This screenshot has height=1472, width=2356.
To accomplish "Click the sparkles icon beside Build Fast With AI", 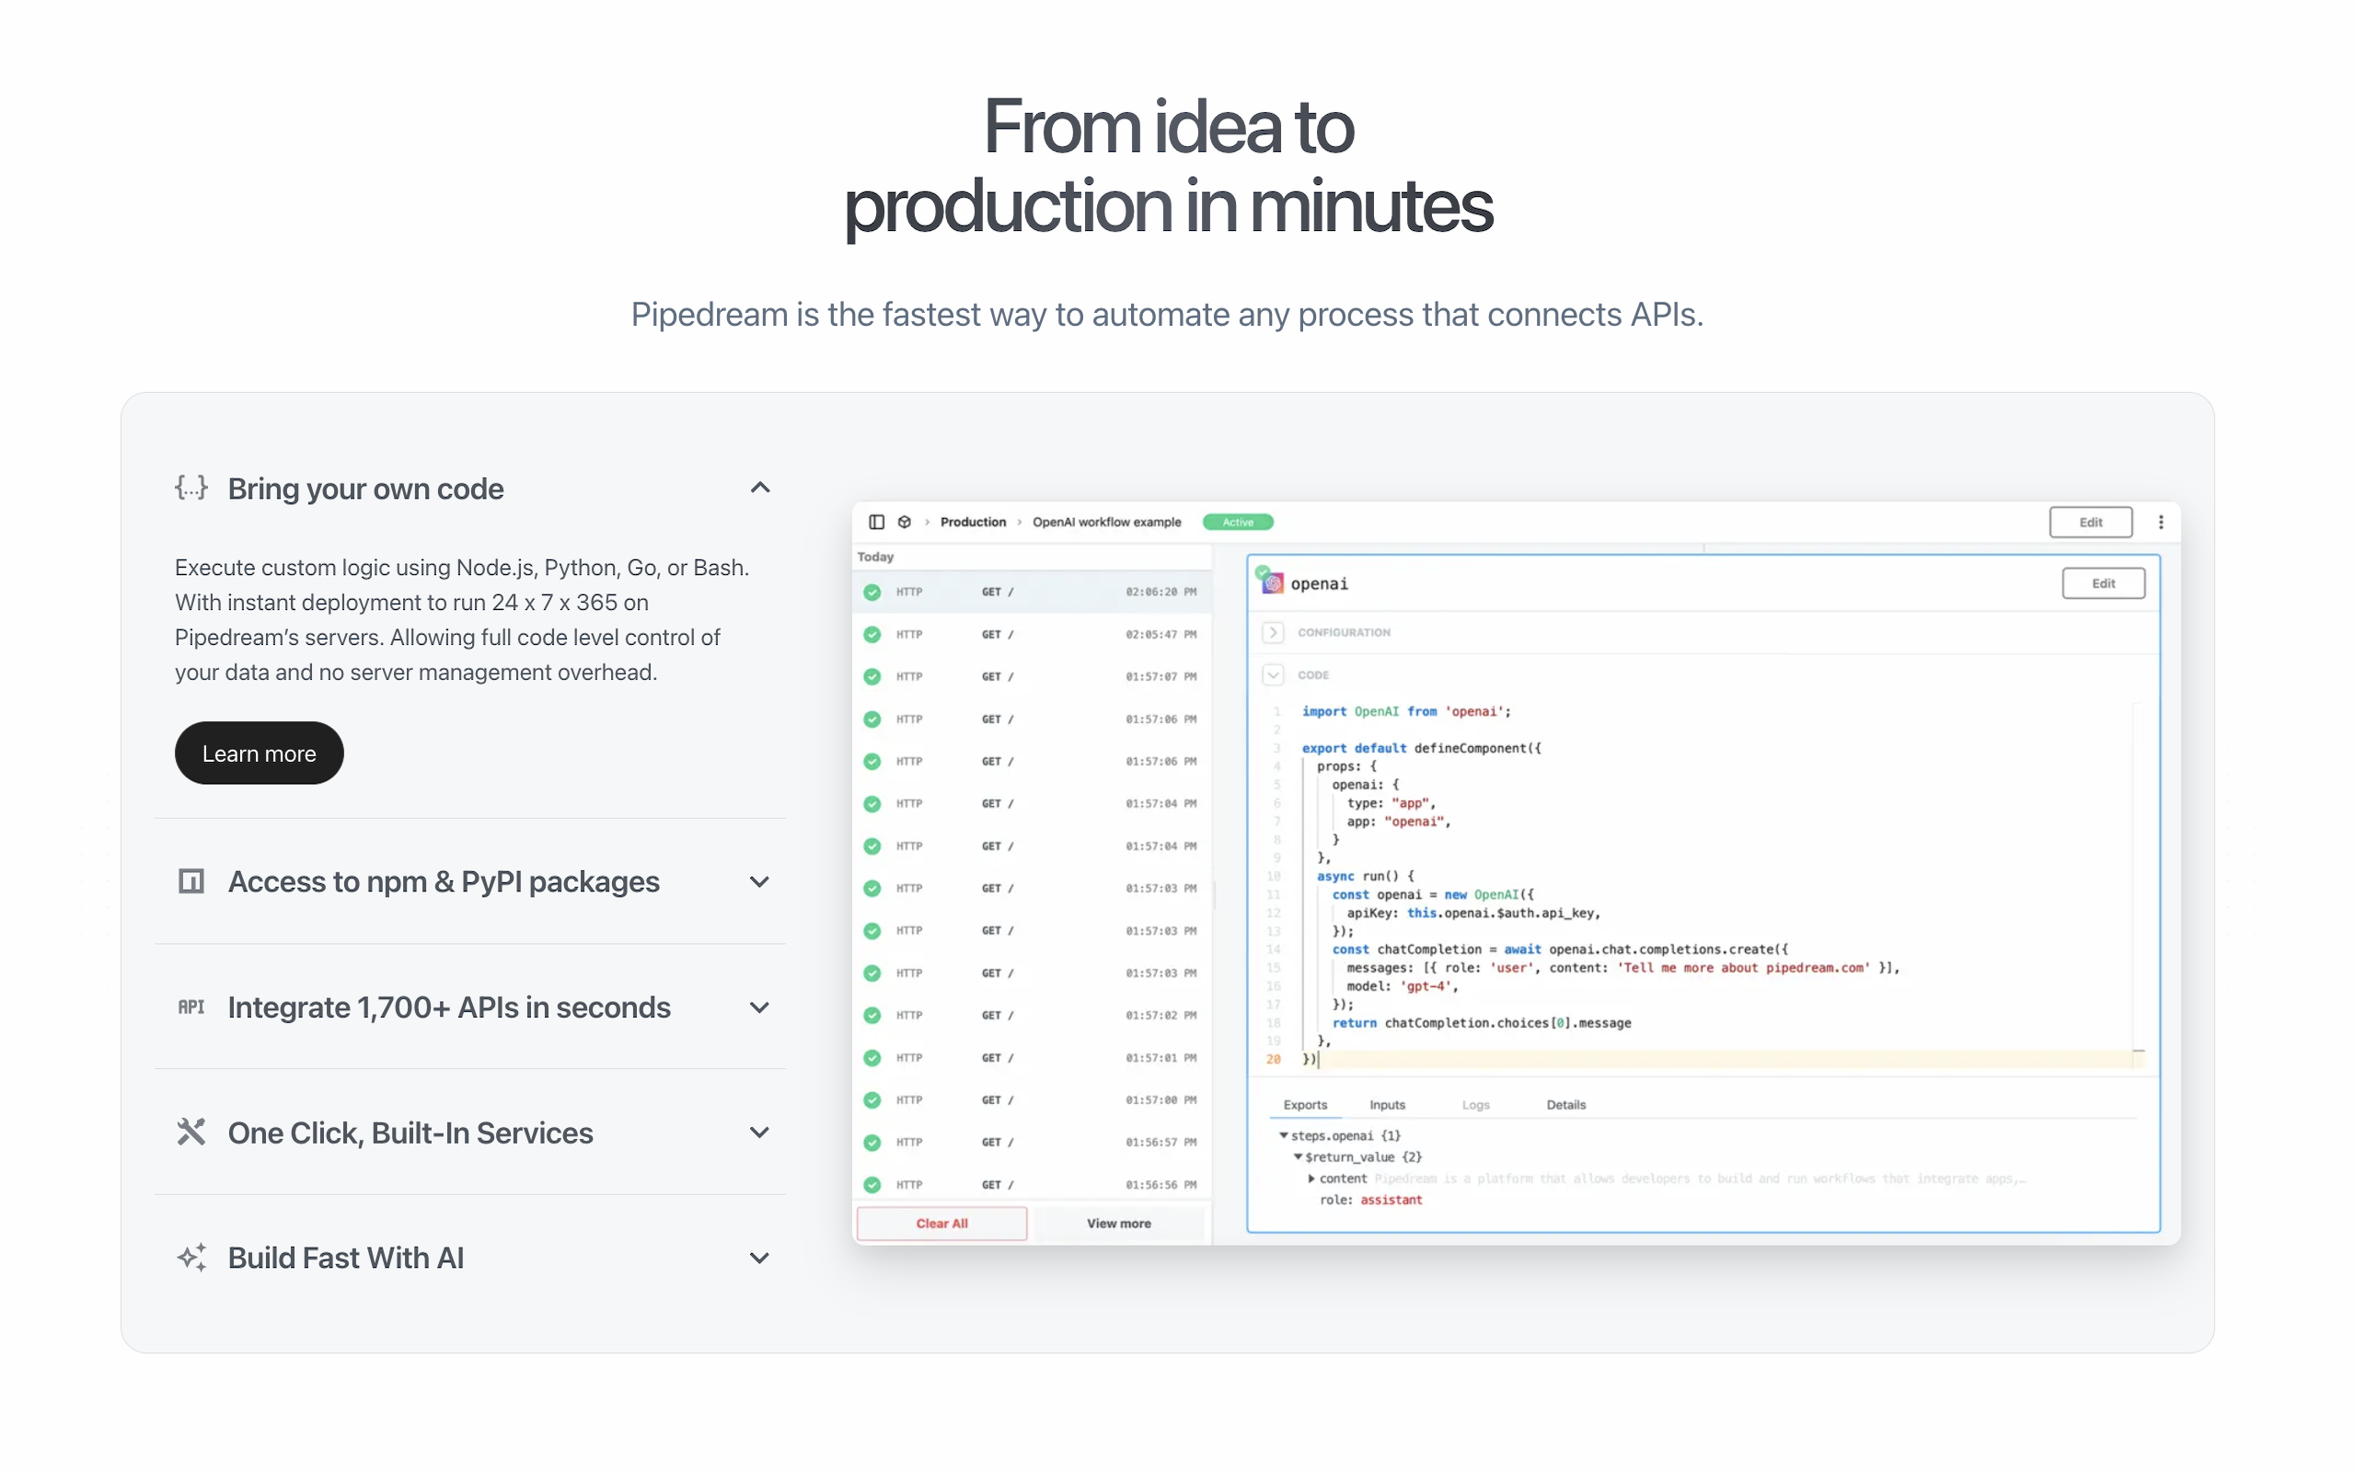I will coord(191,1257).
